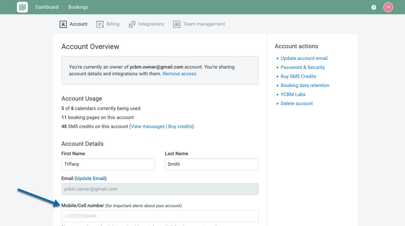Click the Team management people icon
Image resolution: width=405 pixels, height=226 pixels.
[176, 24]
